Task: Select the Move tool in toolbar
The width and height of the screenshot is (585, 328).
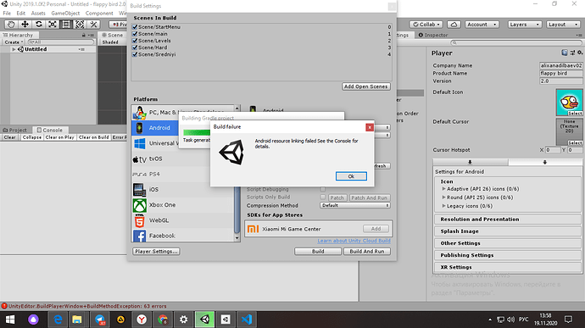Action: (x=25, y=25)
